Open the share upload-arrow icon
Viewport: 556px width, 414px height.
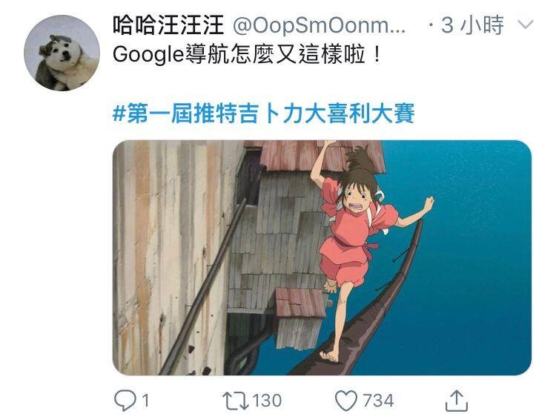tap(457, 401)
